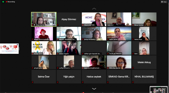Select Sefa Kurt video tile

pos(119,19)
